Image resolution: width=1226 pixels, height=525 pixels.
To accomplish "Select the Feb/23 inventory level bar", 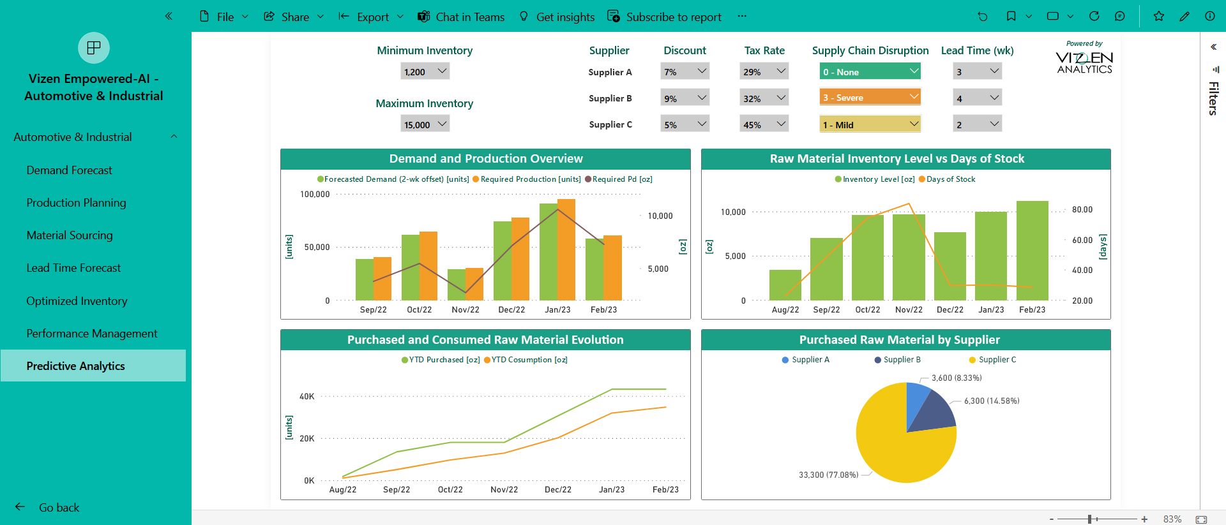I will coord(1033,251).
